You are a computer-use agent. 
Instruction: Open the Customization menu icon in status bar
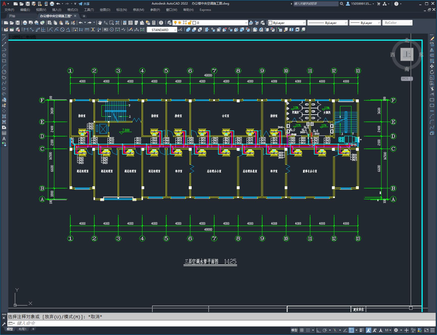pos(432,330)
